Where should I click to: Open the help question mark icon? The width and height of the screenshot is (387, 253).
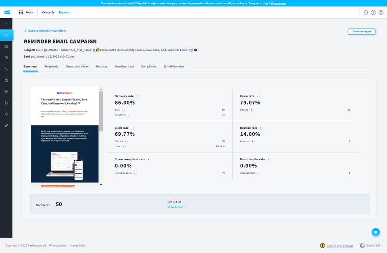point(374,12)
